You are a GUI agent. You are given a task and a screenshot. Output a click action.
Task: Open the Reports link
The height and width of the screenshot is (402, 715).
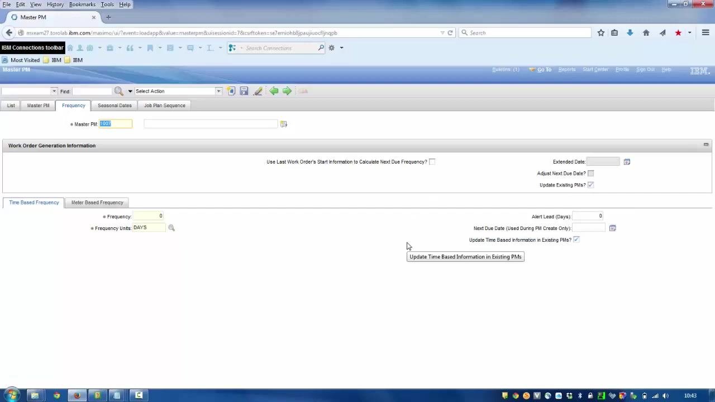[x=566, y=70]
